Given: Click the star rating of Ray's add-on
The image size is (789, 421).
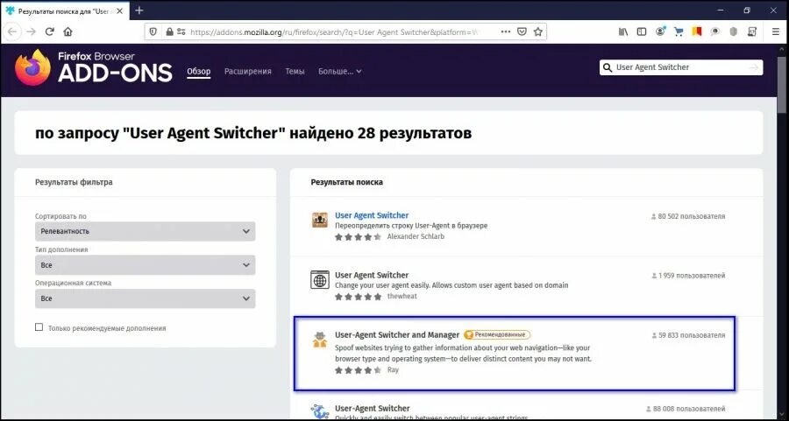Looking at the screenshot, I should coord(359,370).
